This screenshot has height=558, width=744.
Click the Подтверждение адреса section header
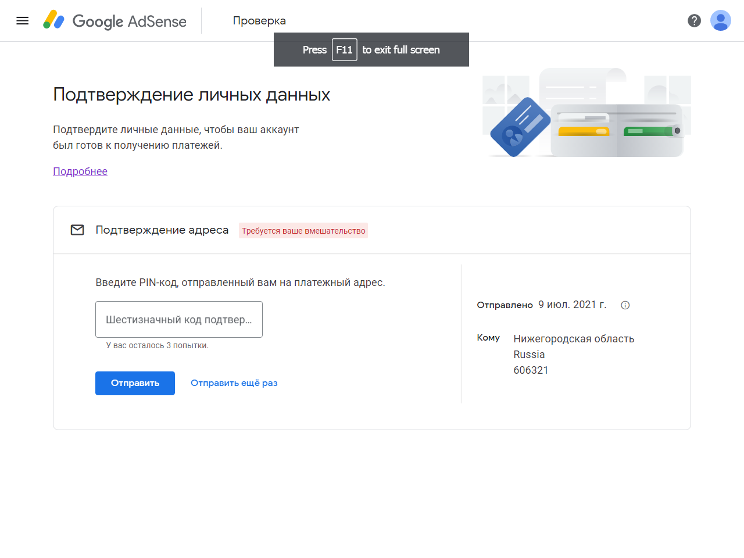click(162, 230)
